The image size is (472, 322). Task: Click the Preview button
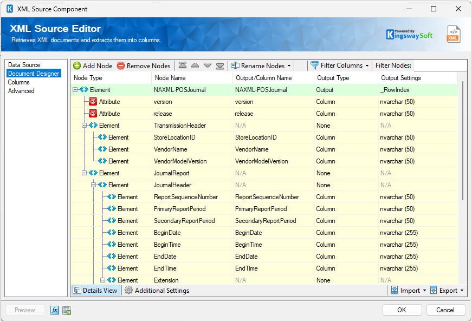(25, 310)
